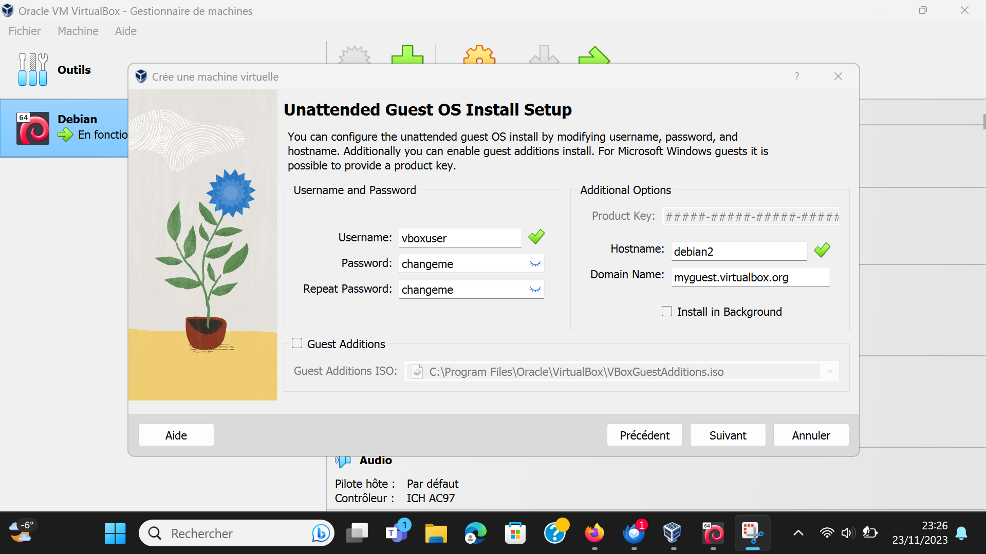Viewport: 986px width, 554px height.
Task: Open the Get Help taskbar icon
Action: [x=555, y=532]
